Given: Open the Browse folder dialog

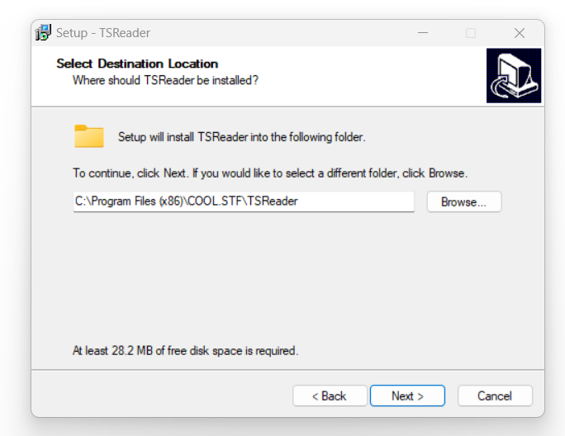Looking at the screenshot, I should (x=464, y=201).
